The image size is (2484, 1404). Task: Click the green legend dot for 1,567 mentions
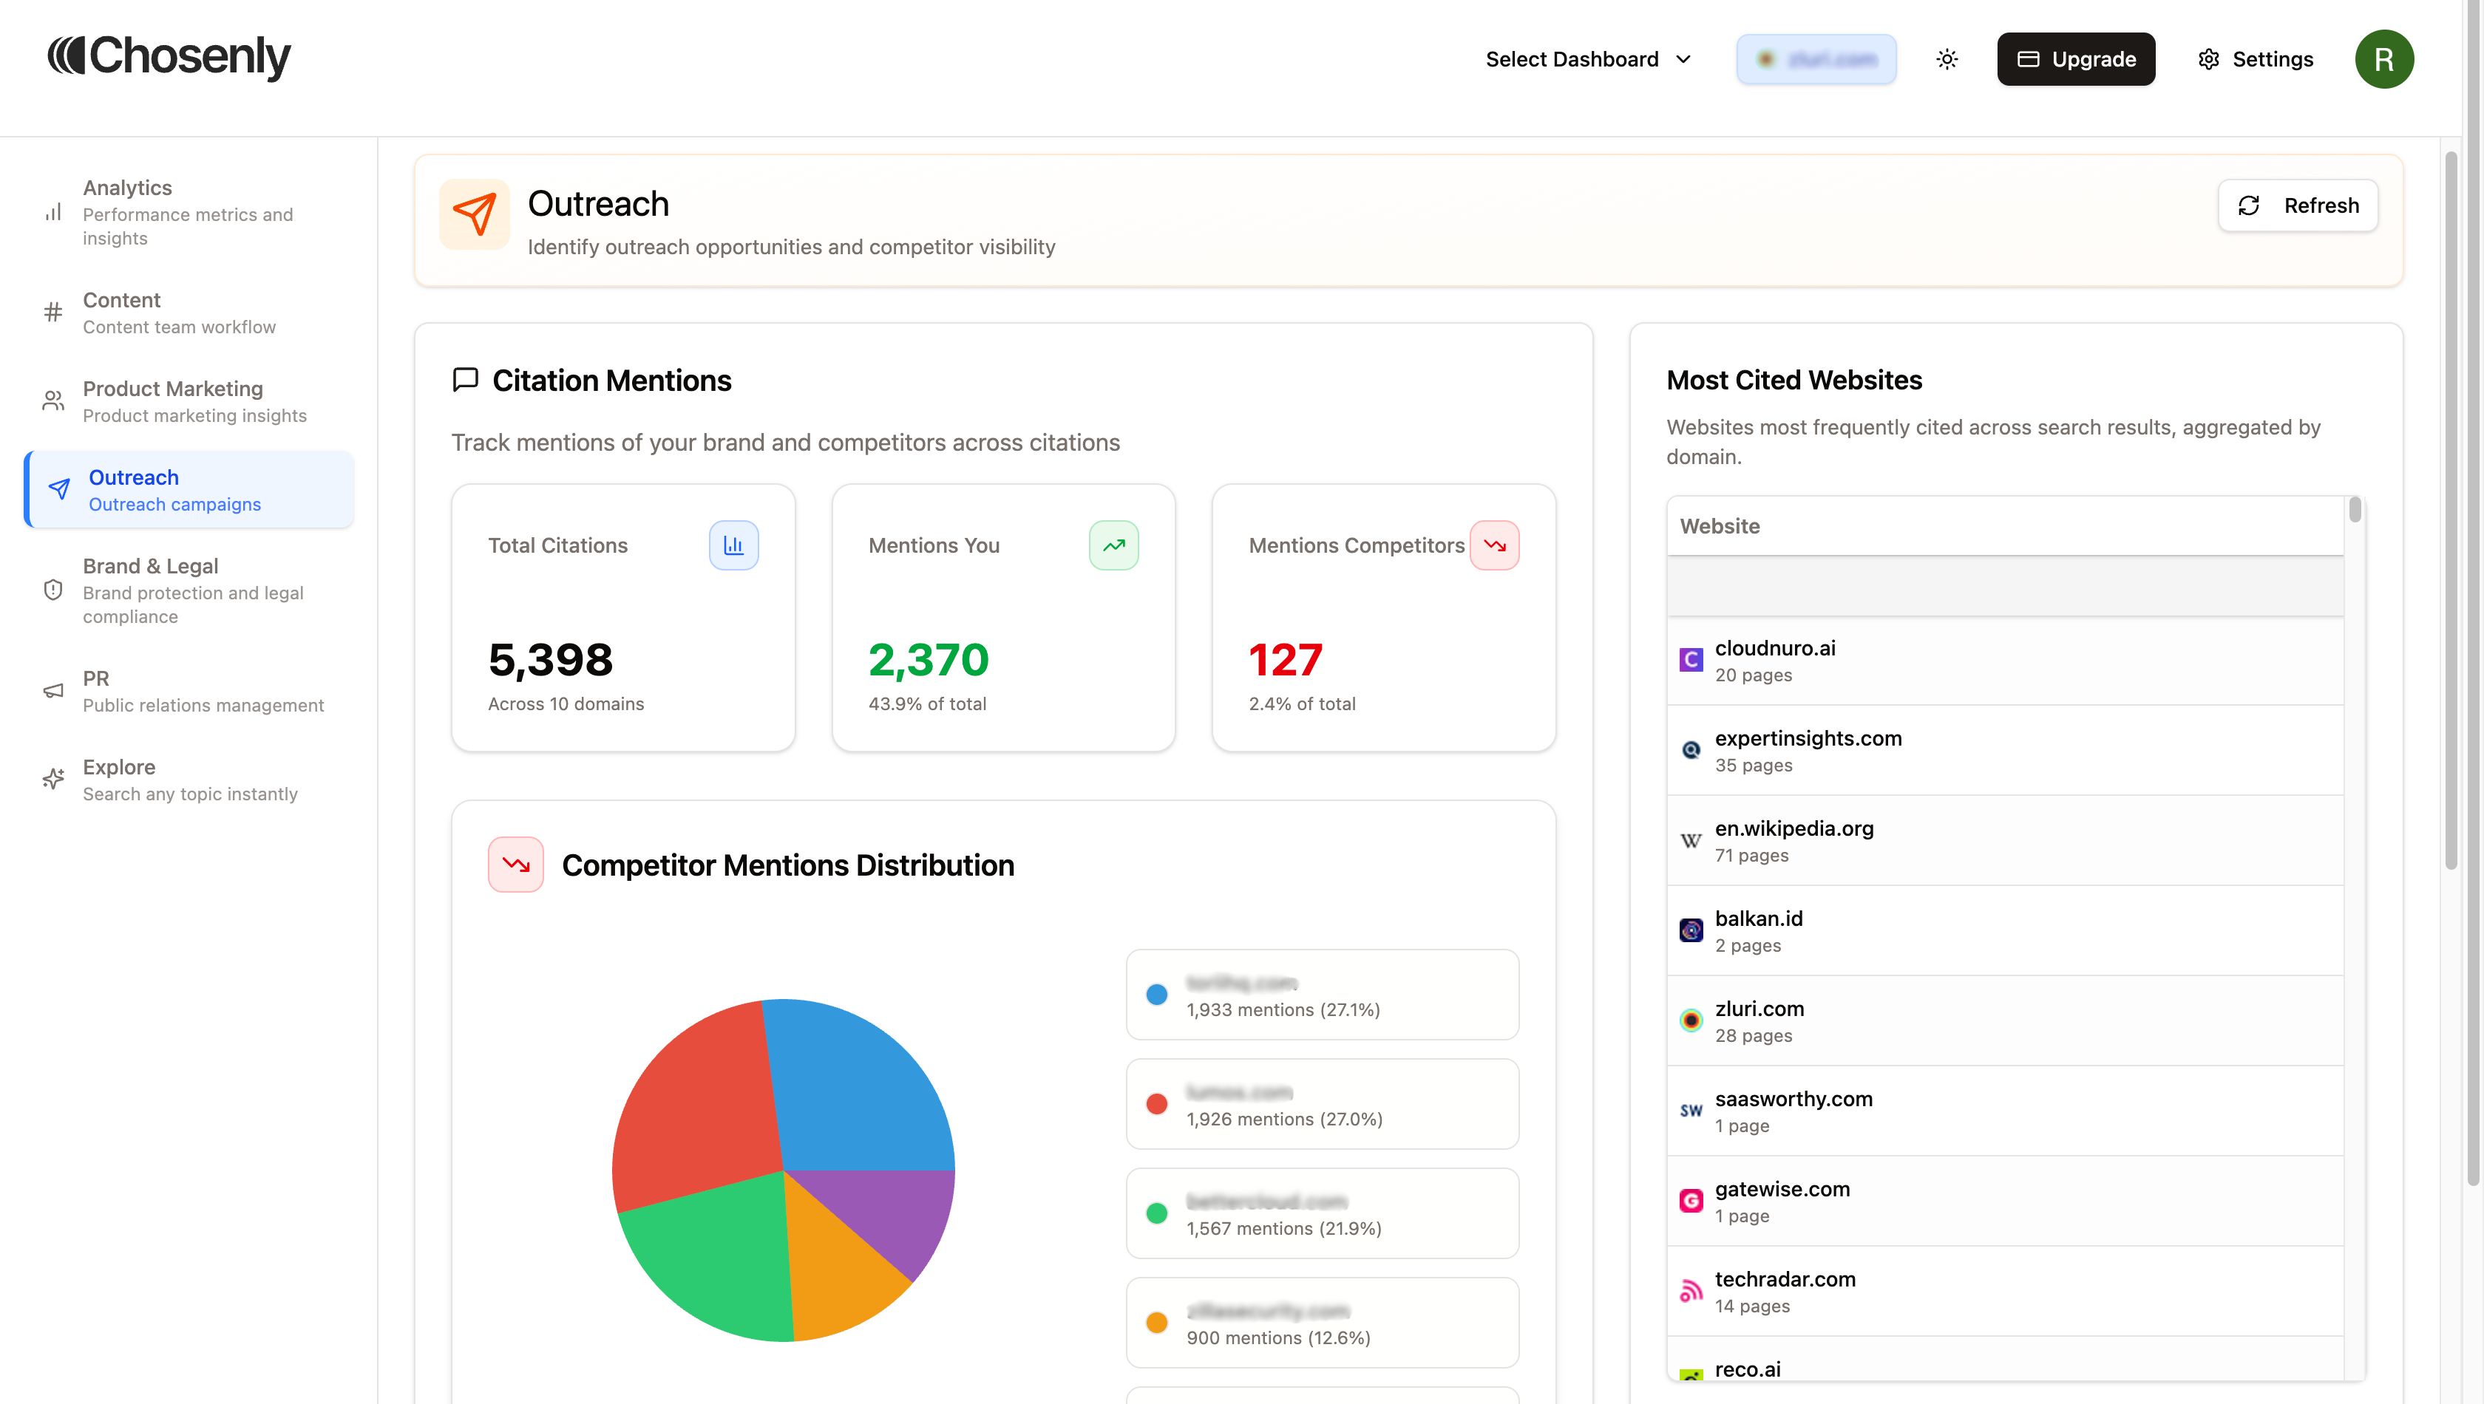(1157, 1213)
